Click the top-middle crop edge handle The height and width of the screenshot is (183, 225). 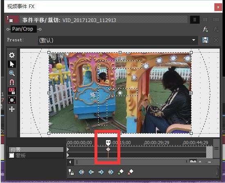pos(120,53)
